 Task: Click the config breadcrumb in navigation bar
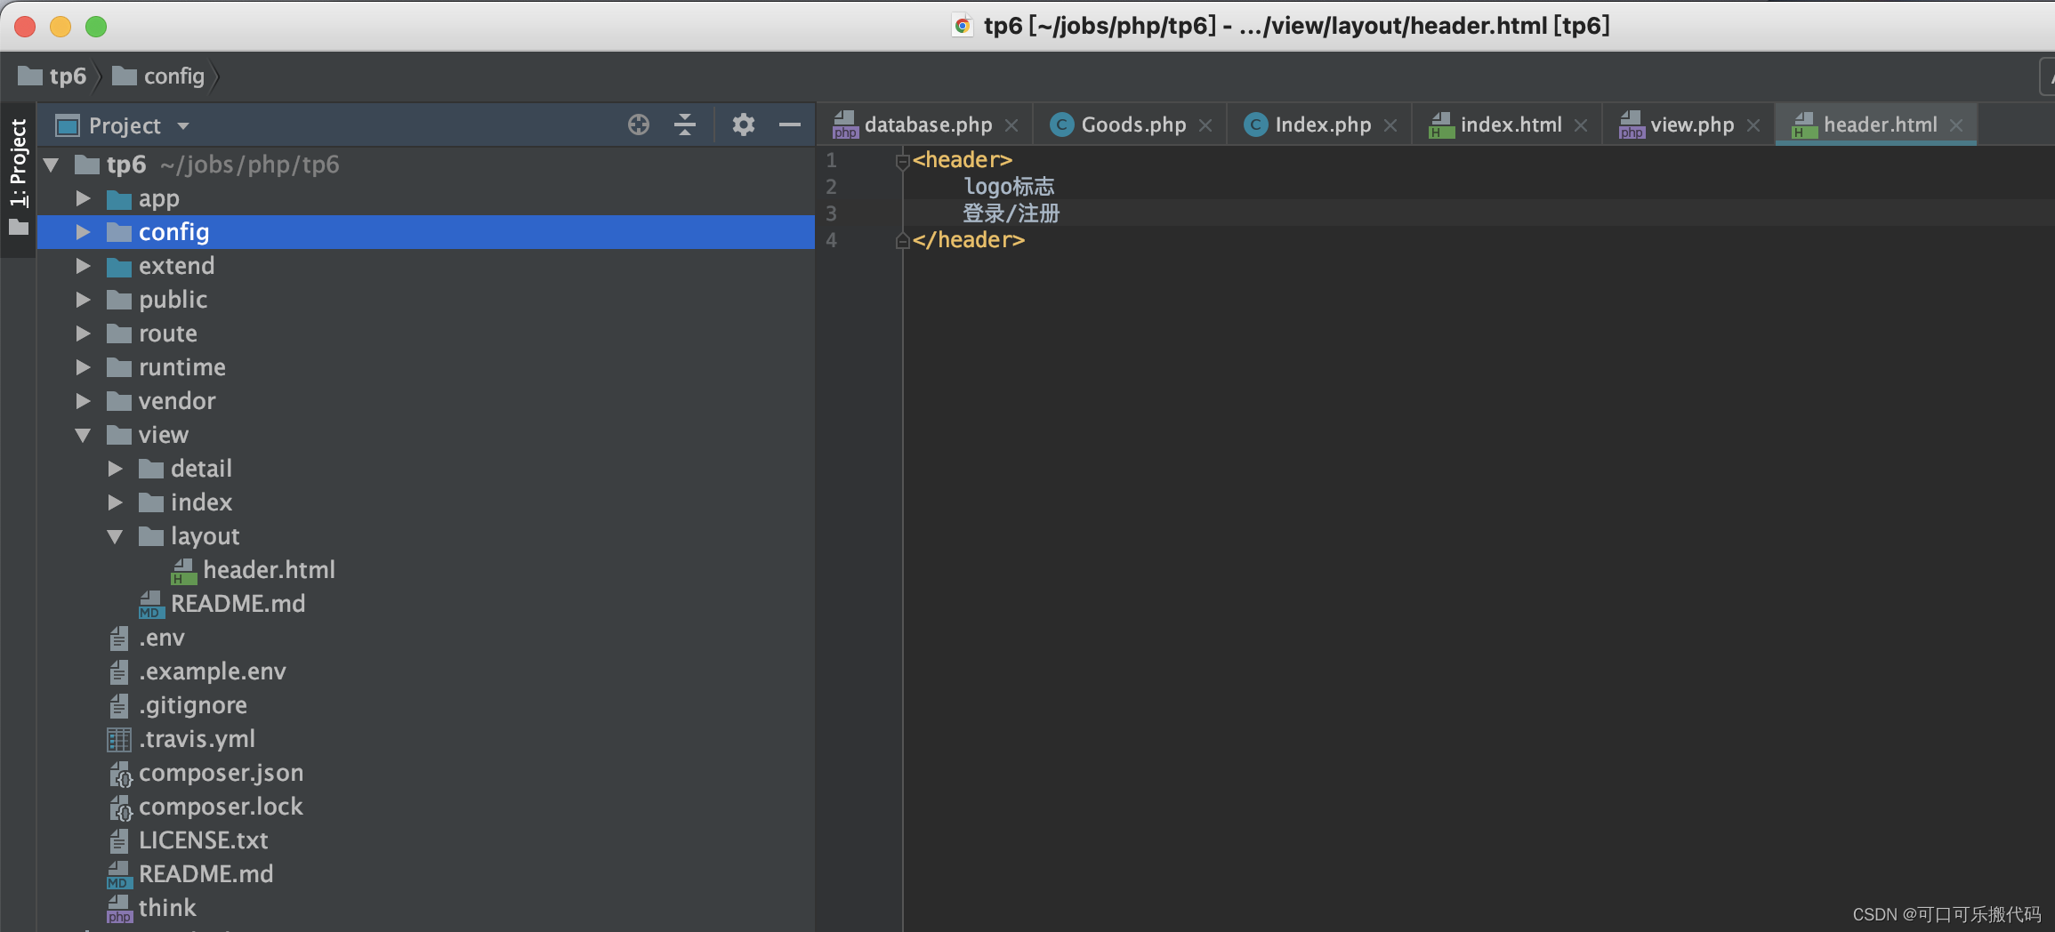pos(158,76)
